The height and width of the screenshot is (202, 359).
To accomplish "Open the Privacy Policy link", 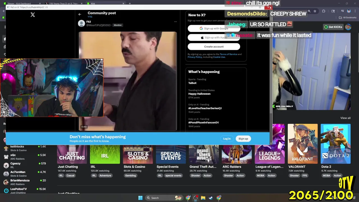I will [x=195, y=57].
